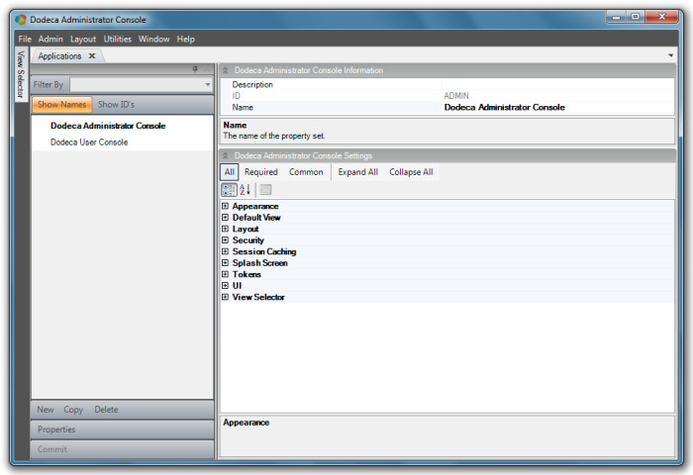The image size is (693, 475).
Task: Click the ID value ADMIN
Action: 456,96
